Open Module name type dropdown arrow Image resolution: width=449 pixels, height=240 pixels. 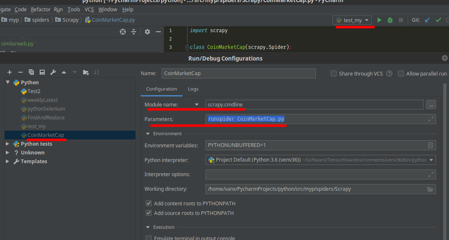click(197, 105)
